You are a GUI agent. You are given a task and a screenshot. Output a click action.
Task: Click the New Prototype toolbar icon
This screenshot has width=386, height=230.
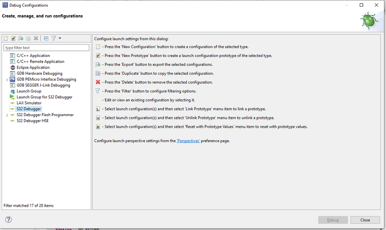pos(13,38)
